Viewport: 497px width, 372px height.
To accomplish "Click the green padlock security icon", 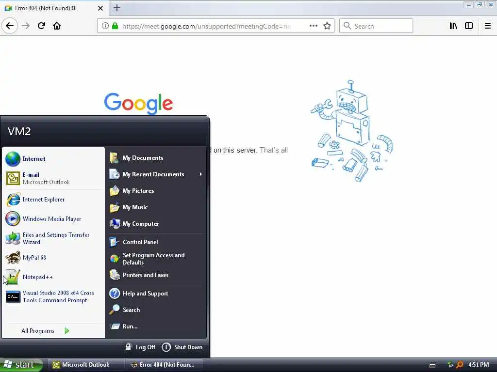I will pos(115,26).
